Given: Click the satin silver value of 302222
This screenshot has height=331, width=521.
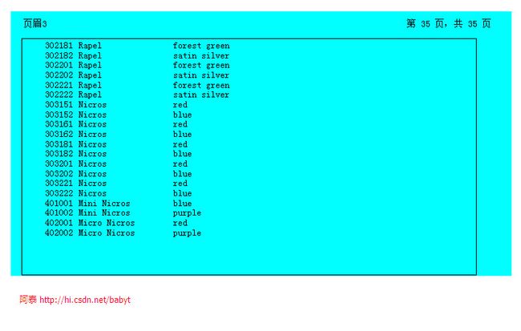Looking at the screenshot, I should coord(201,95).
